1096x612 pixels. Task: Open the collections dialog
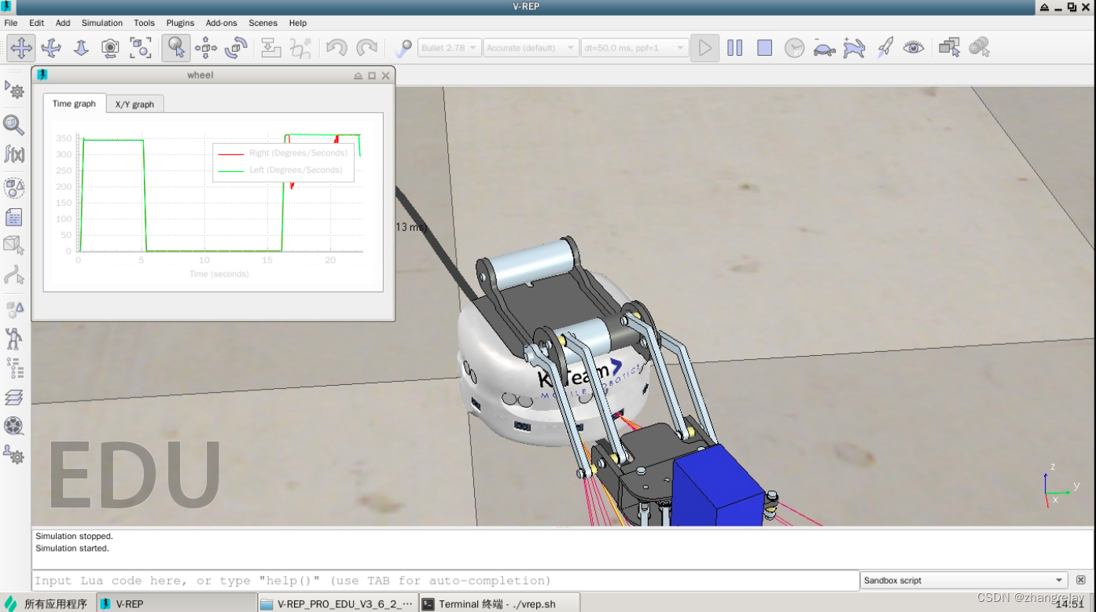[14, 188]
